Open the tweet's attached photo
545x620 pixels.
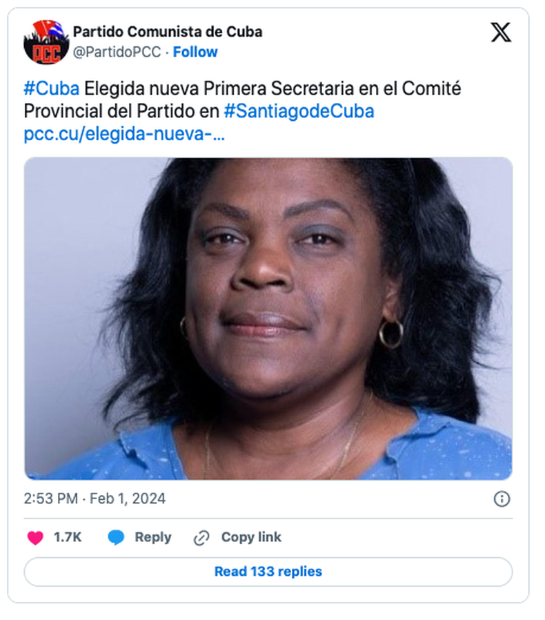pyautogui.click(x=268, y=318)
